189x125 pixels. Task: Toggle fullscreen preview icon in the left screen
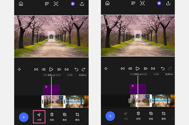[56, 4]
